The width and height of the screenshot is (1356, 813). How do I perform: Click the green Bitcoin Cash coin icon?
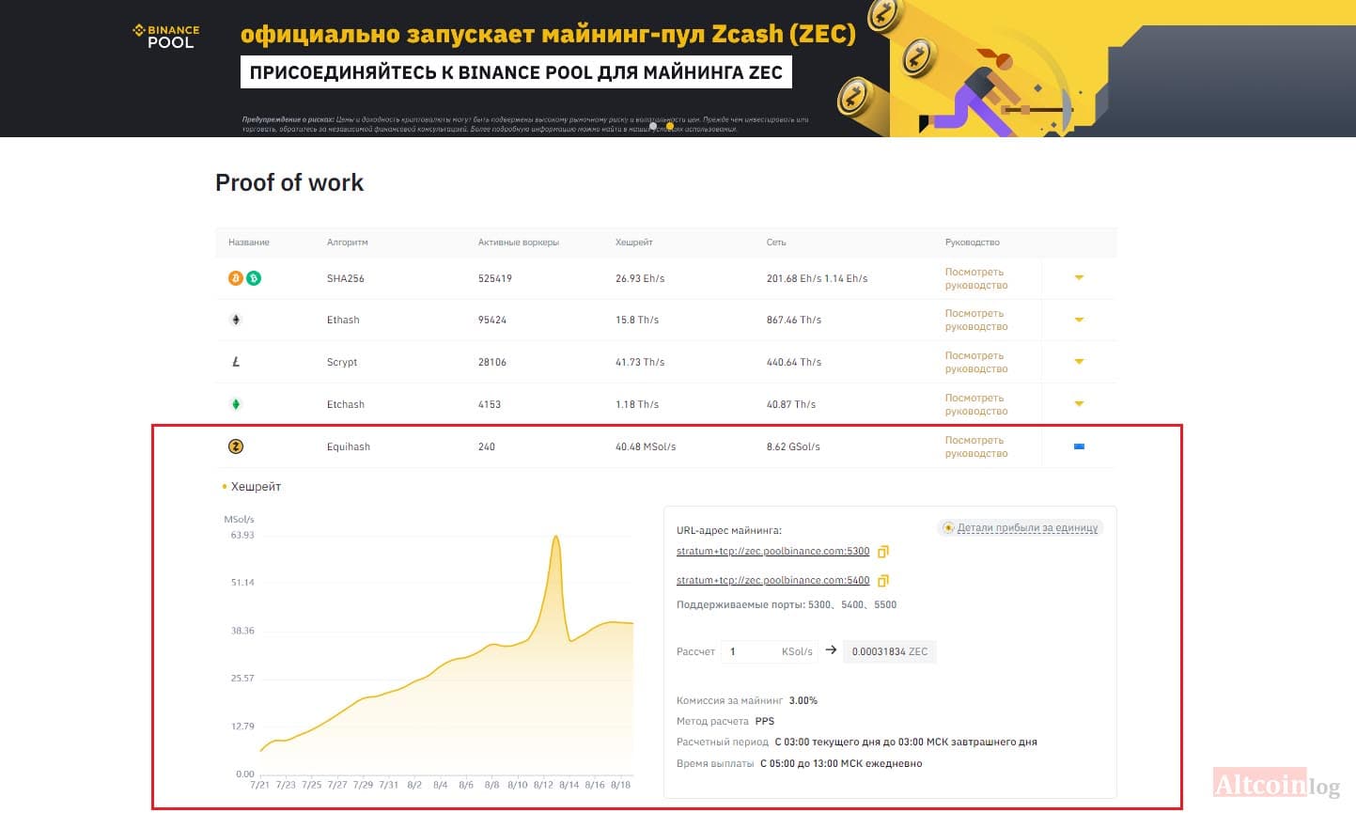pos(253,278)
